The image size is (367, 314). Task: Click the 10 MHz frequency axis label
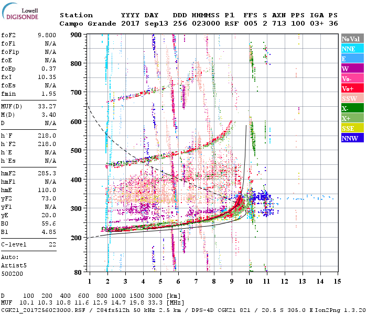[x=249, y=282]
